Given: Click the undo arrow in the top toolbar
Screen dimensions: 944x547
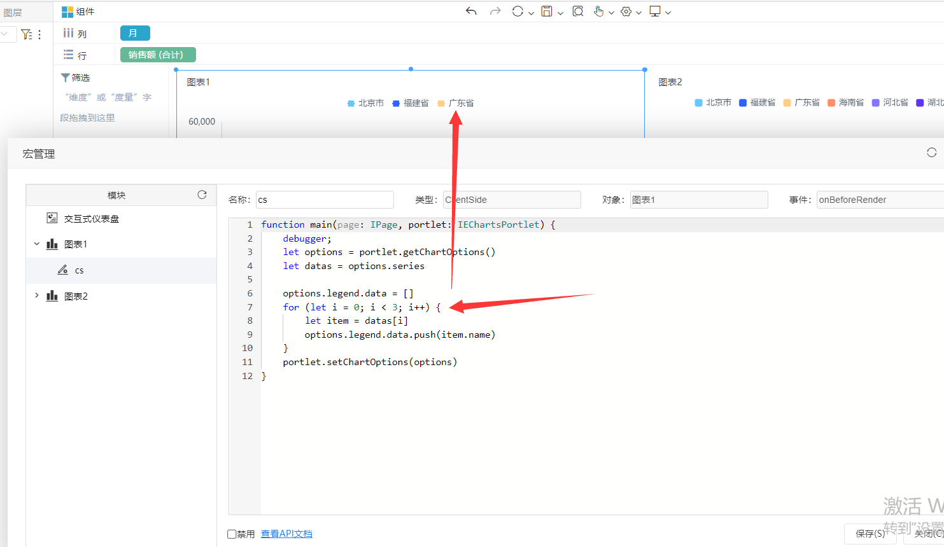Looking at the screenshot, I should click(x=471, y=11).
